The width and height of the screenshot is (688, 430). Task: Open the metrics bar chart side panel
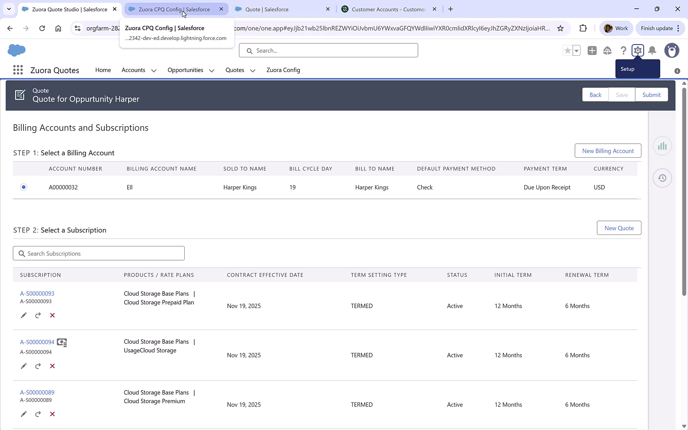(x=662, y=146)
